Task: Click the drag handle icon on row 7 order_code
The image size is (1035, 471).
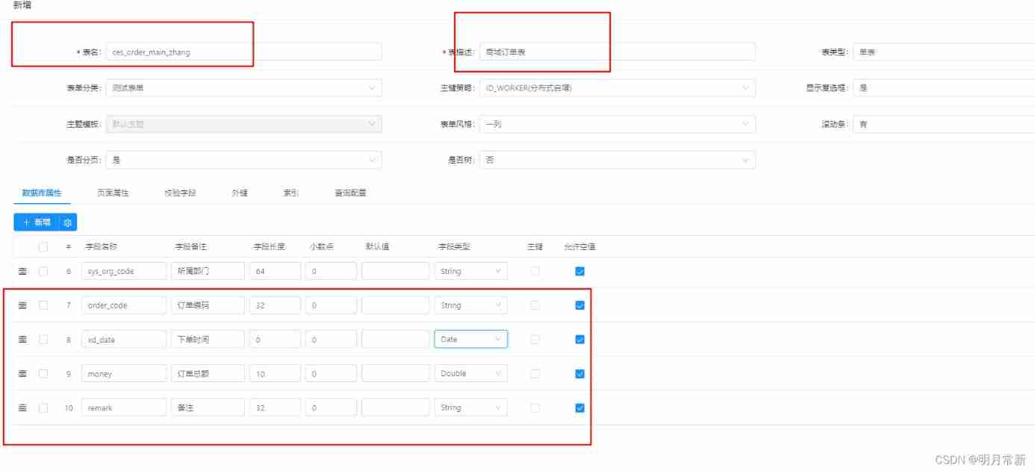Action: pos(22,305)
